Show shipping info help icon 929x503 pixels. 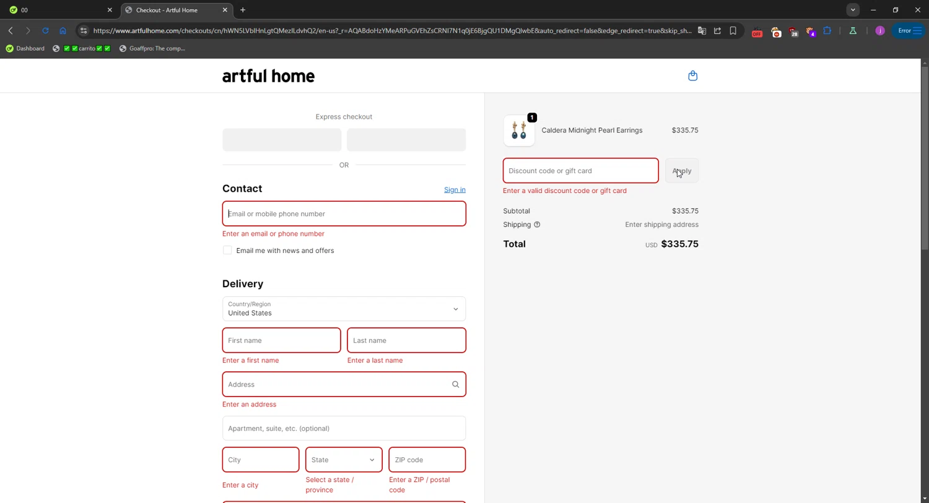[537, 225]
